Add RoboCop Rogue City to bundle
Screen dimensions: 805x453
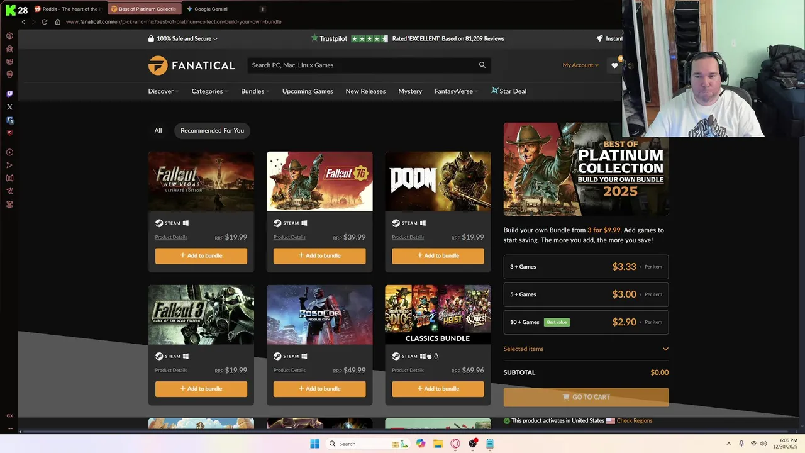pos(319,388)
